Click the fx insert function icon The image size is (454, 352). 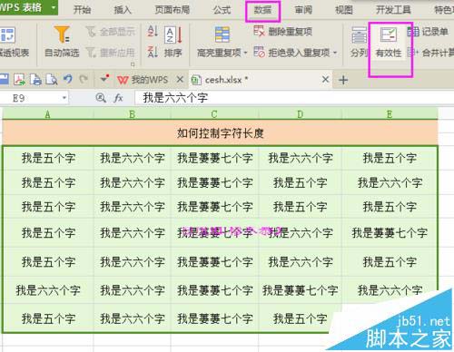click(118, 98)
